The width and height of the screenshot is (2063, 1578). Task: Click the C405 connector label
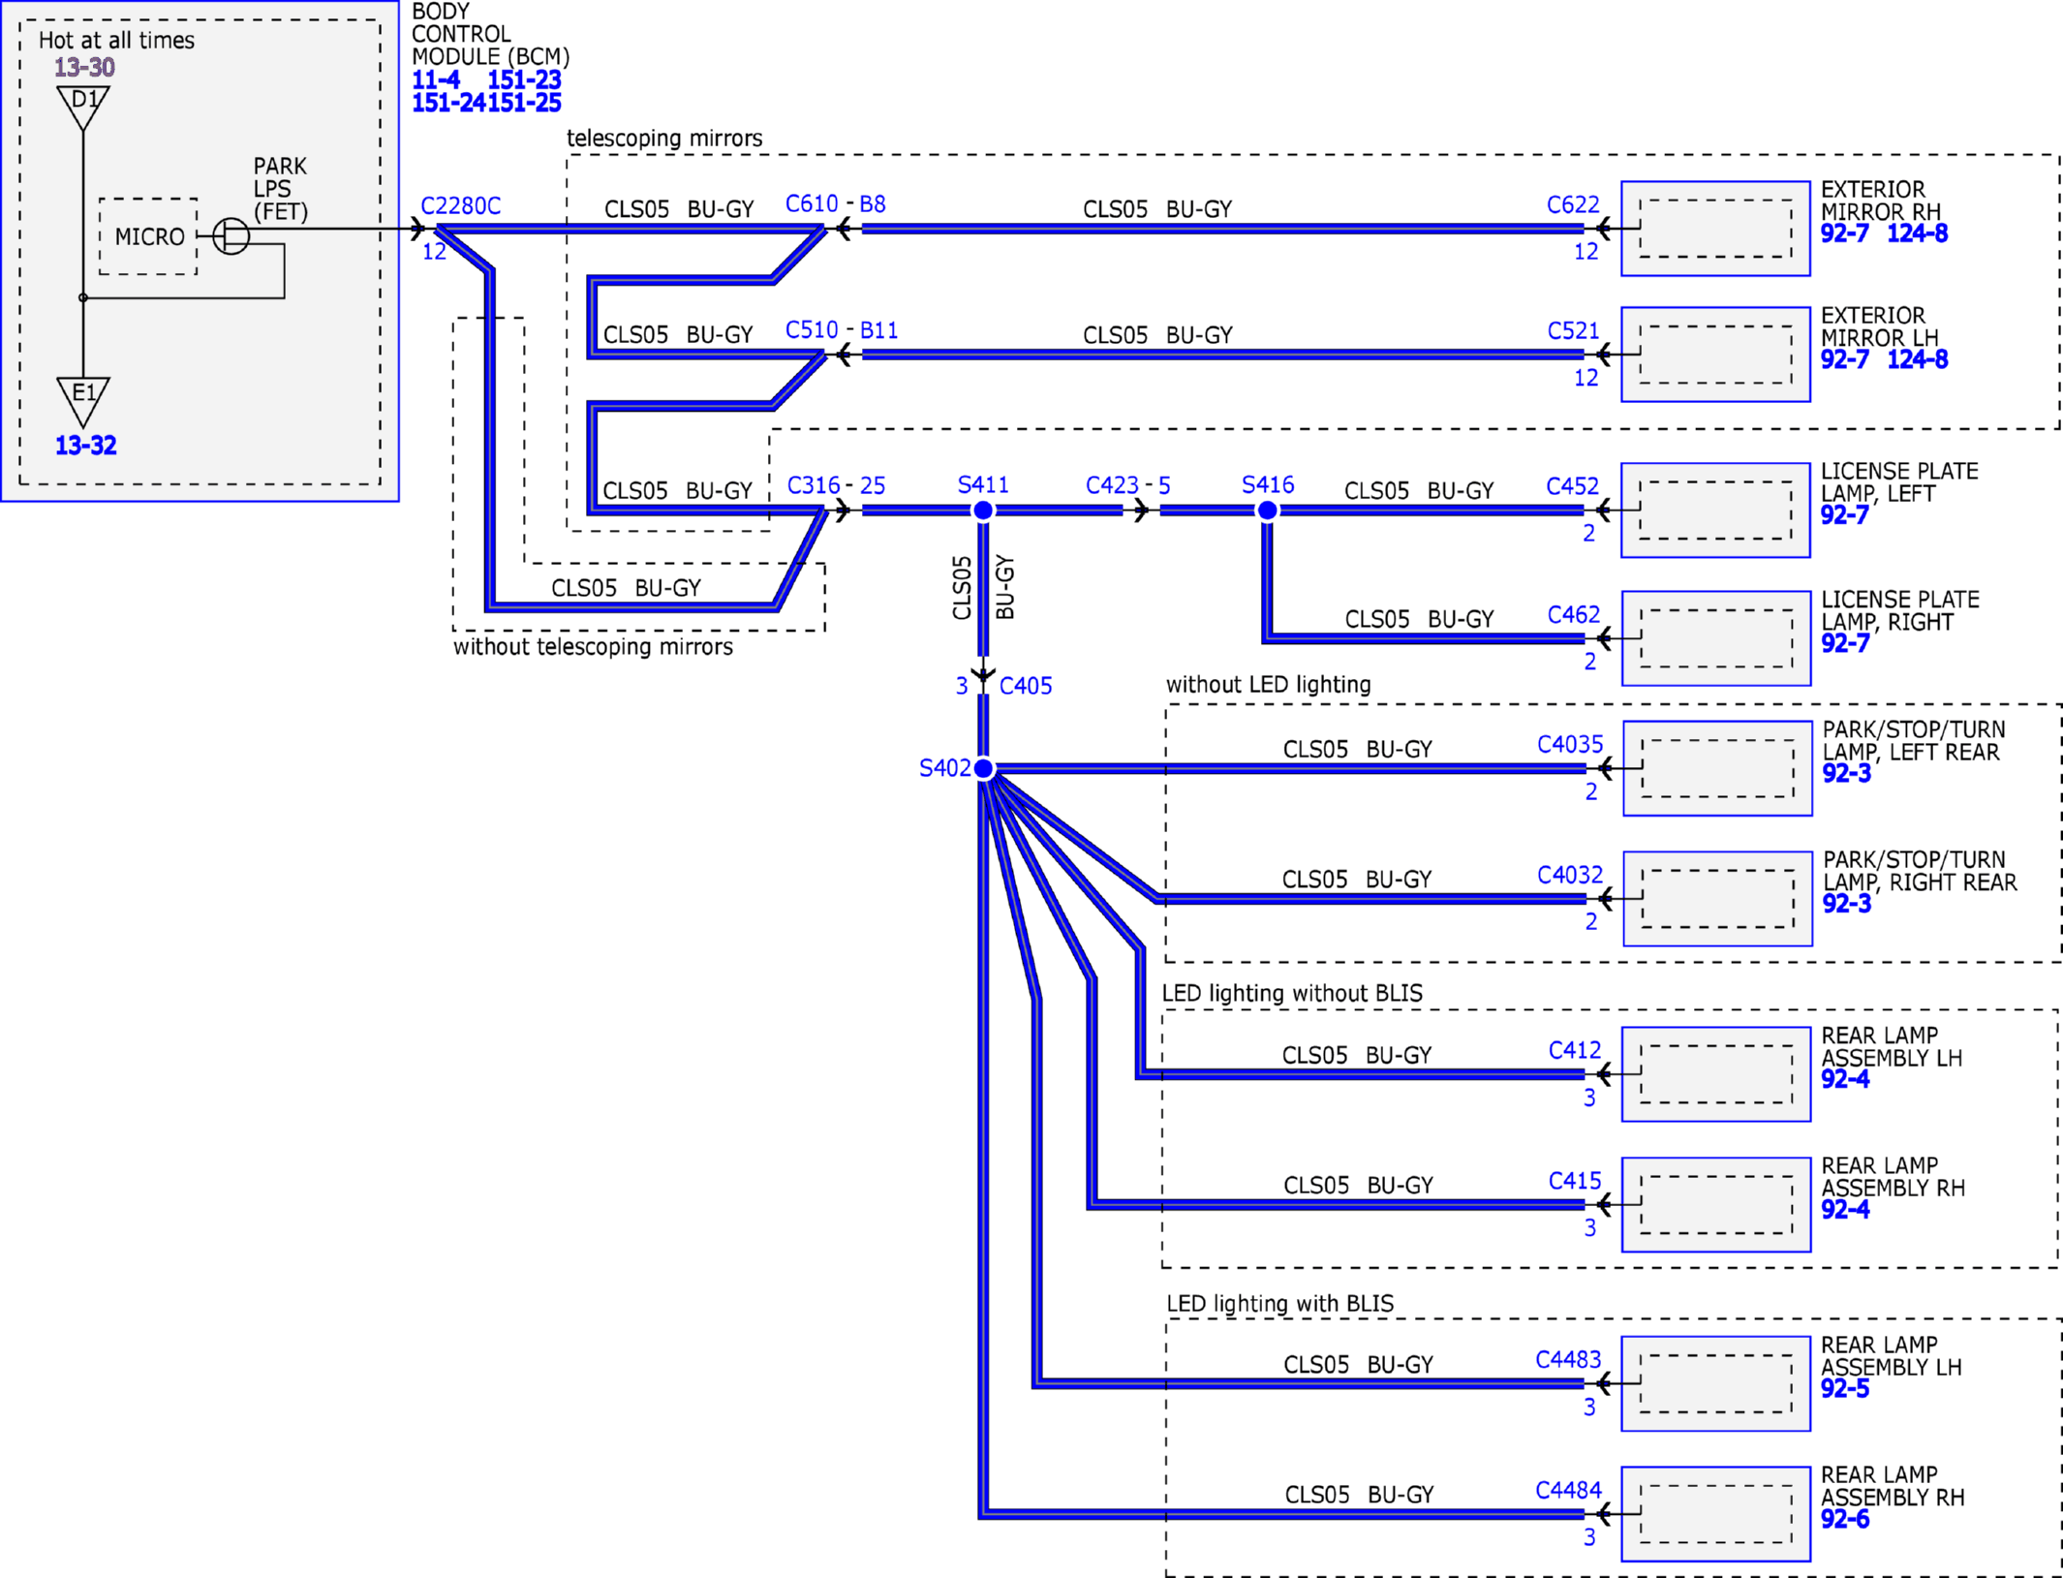[1026, 686]
